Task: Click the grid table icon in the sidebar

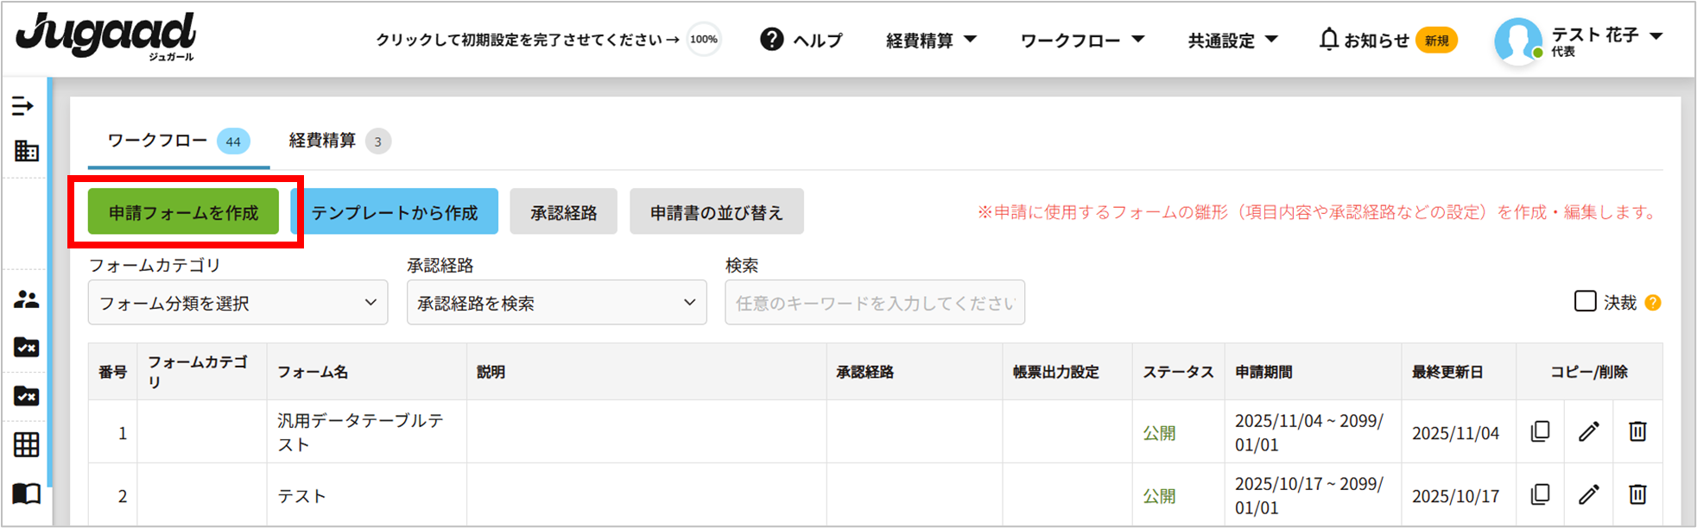Action: point(26,444)
